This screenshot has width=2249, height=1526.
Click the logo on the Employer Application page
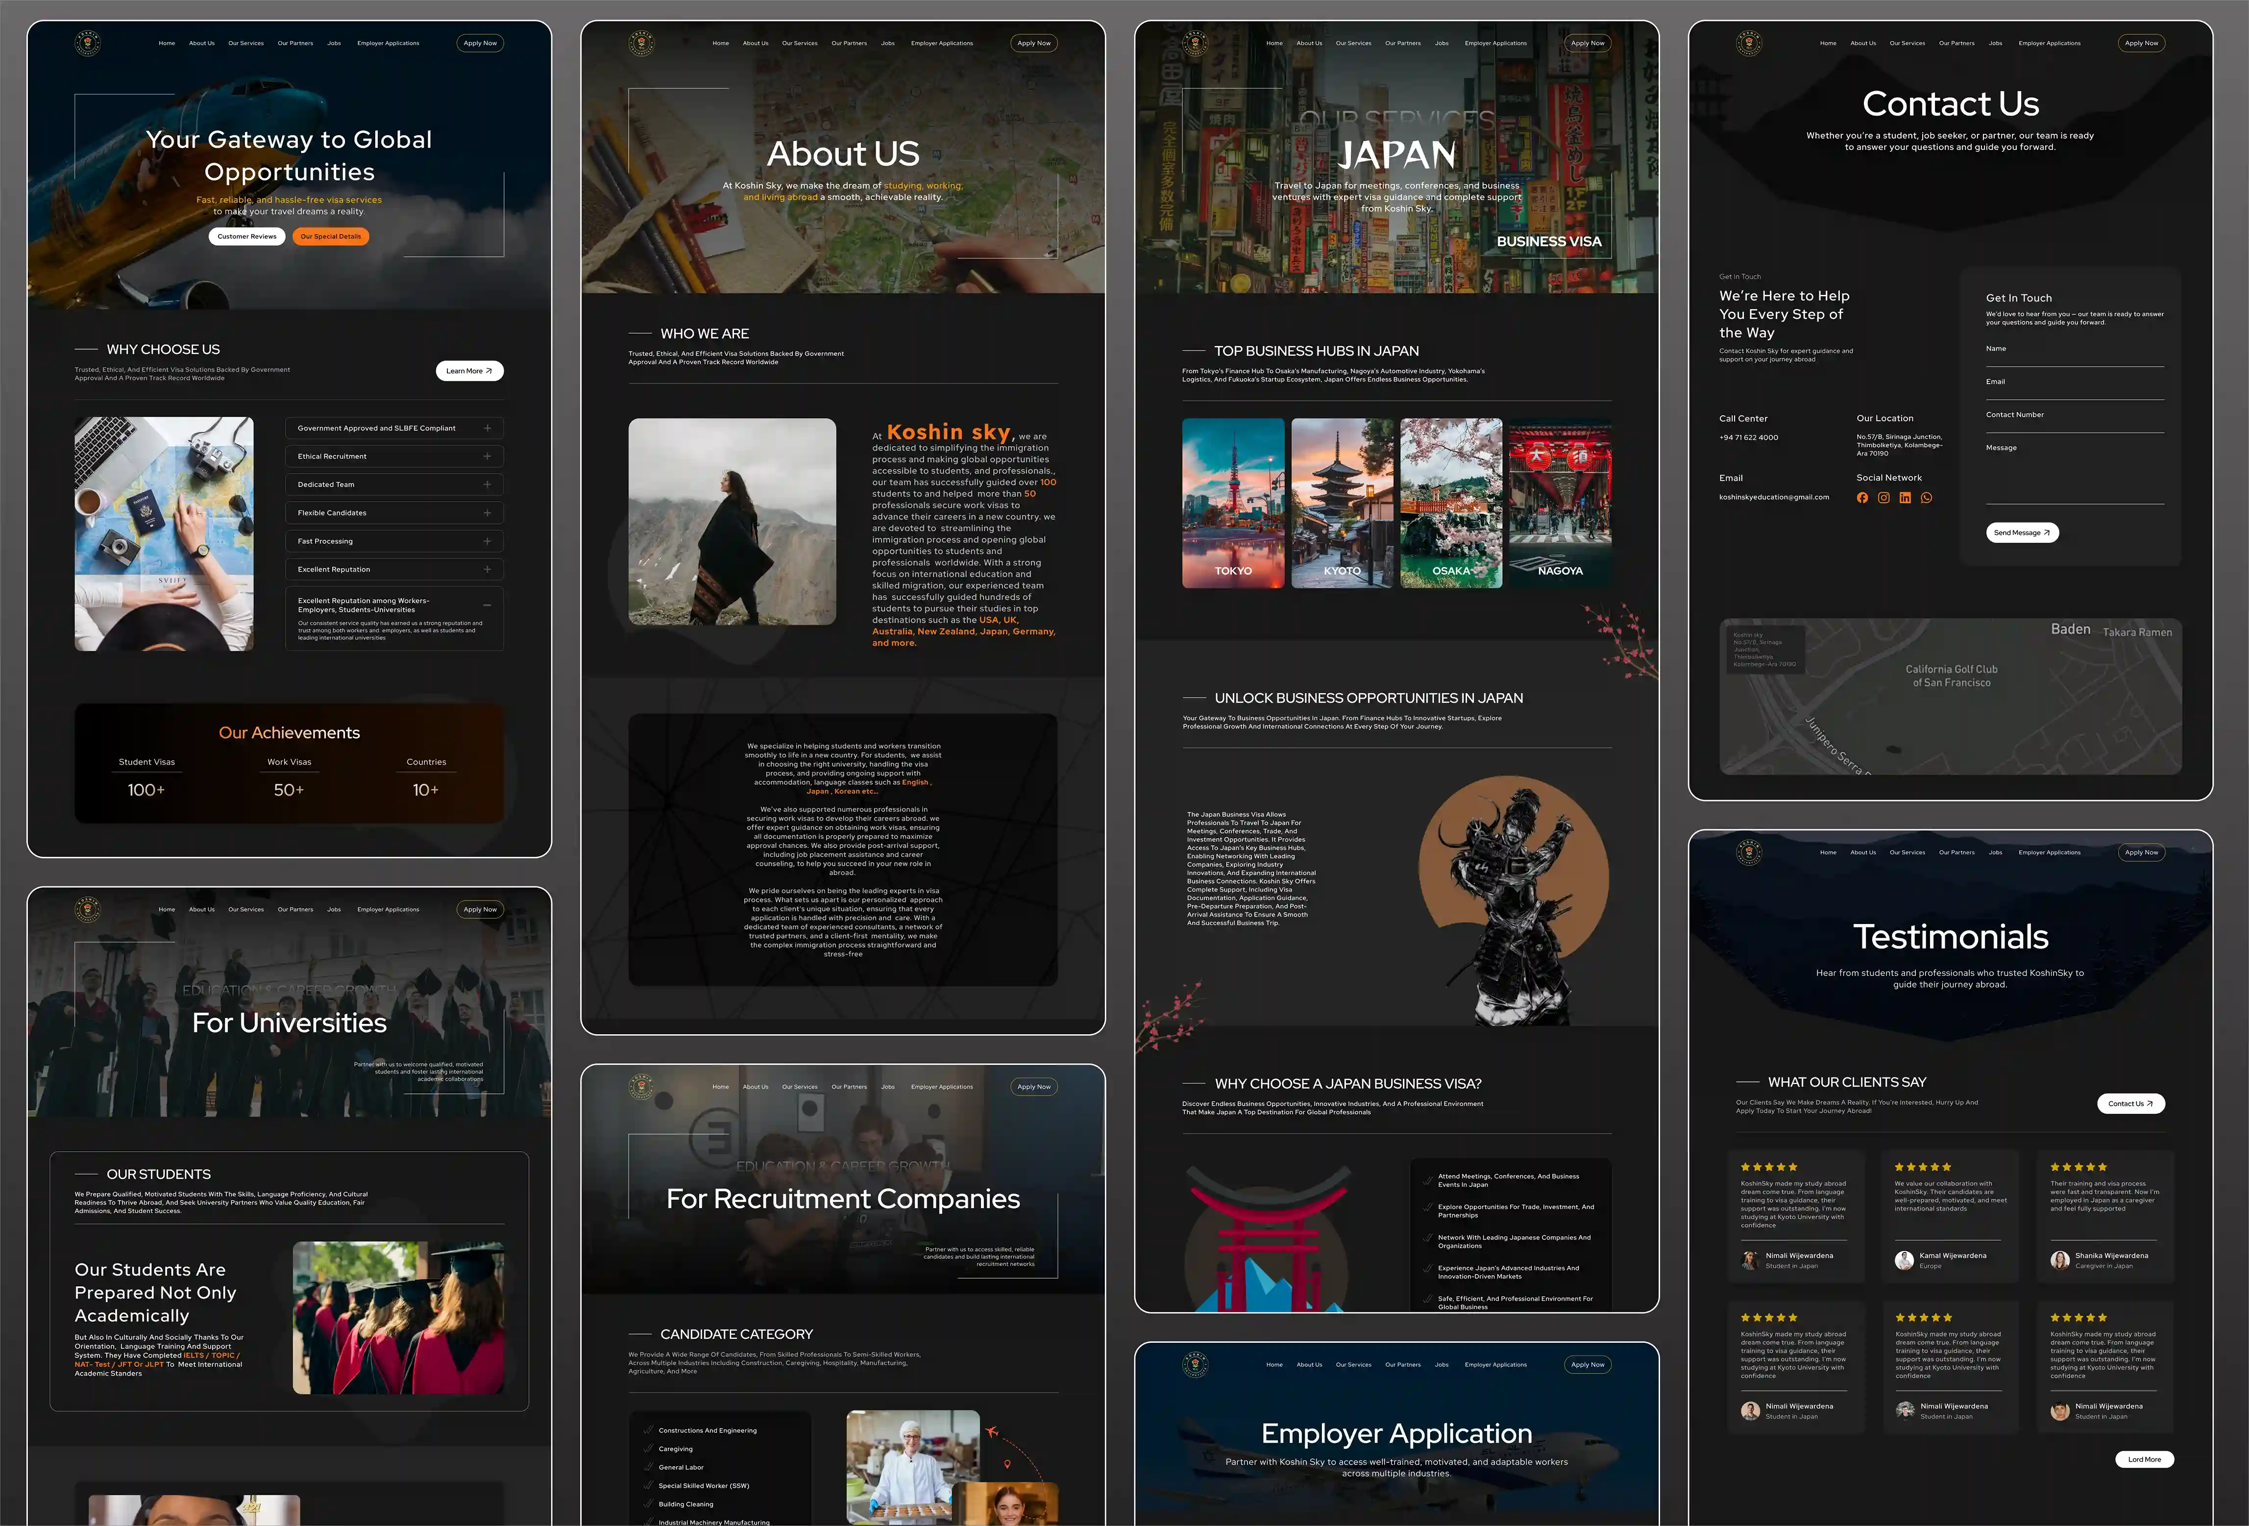(x=1195, y=1365)
